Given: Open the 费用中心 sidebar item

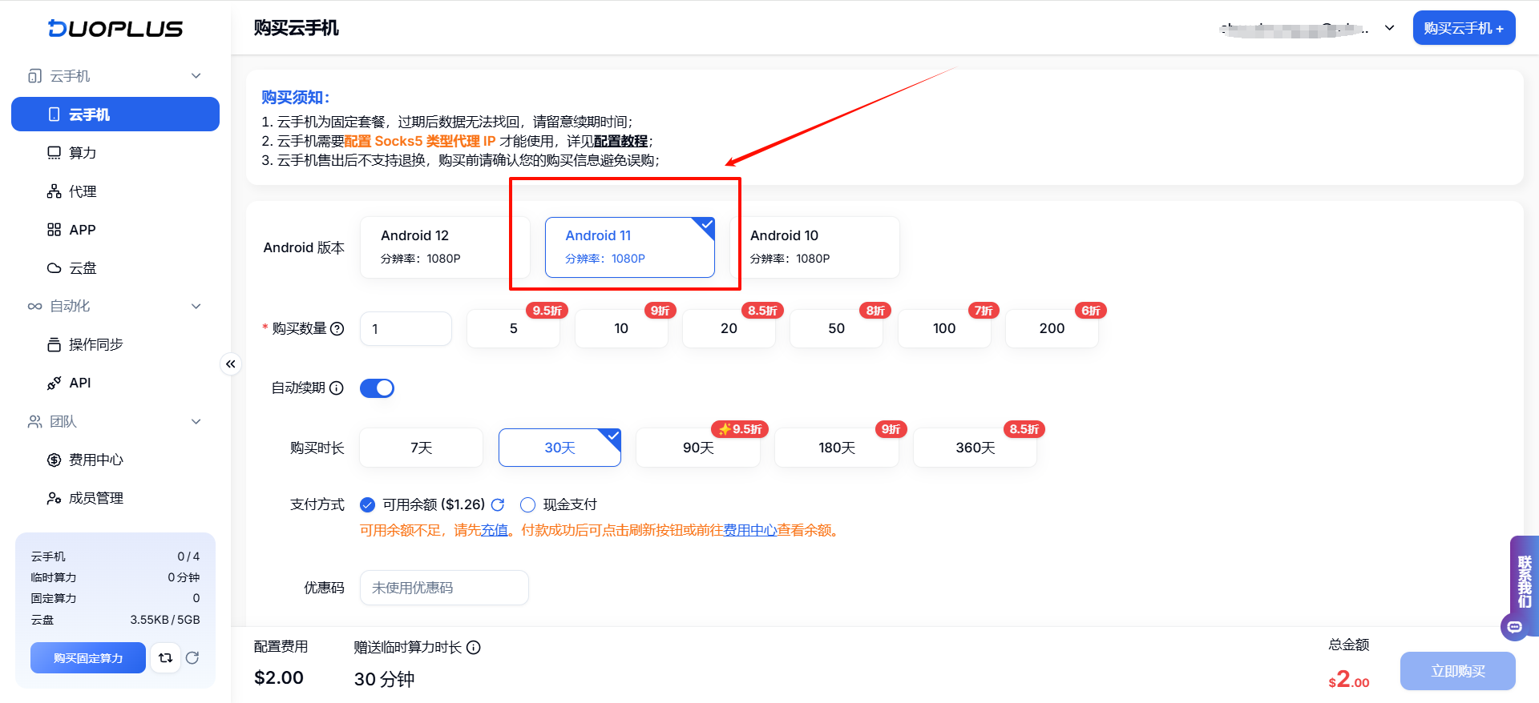Looking at the screenshot, I should 115,460.
